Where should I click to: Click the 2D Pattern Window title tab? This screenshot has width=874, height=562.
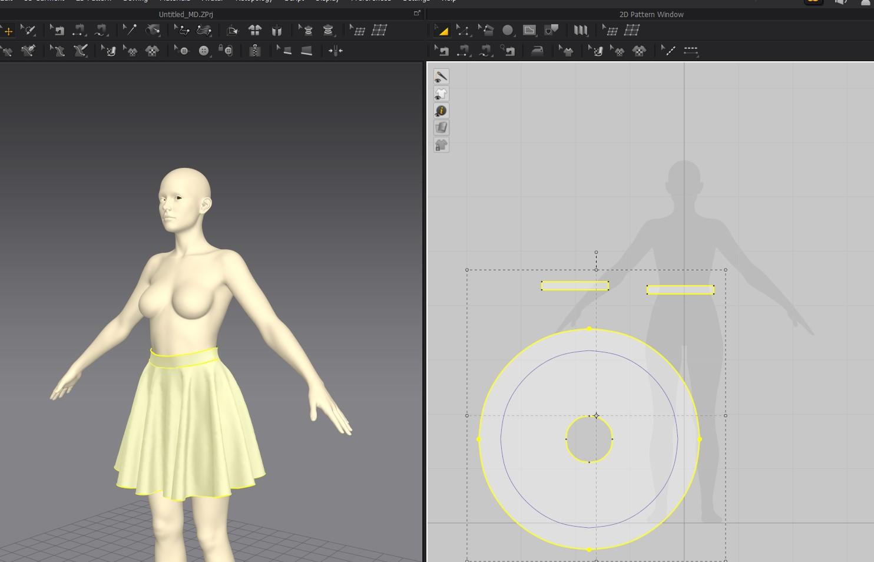pyautogui.click(x=651, y=14)
